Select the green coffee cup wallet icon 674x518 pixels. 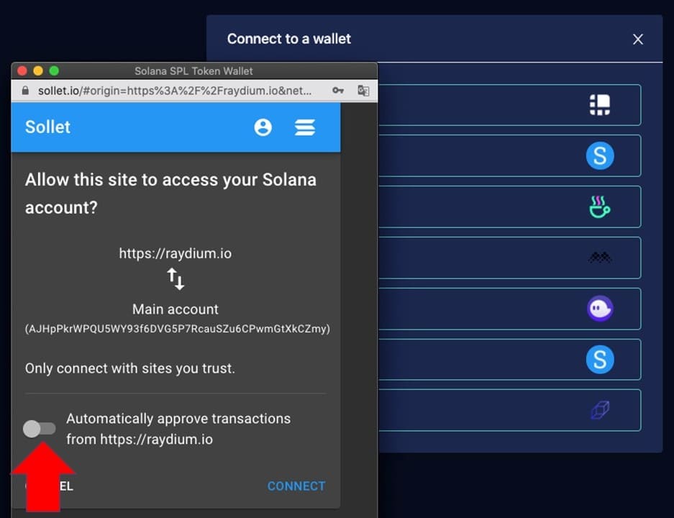600,206
